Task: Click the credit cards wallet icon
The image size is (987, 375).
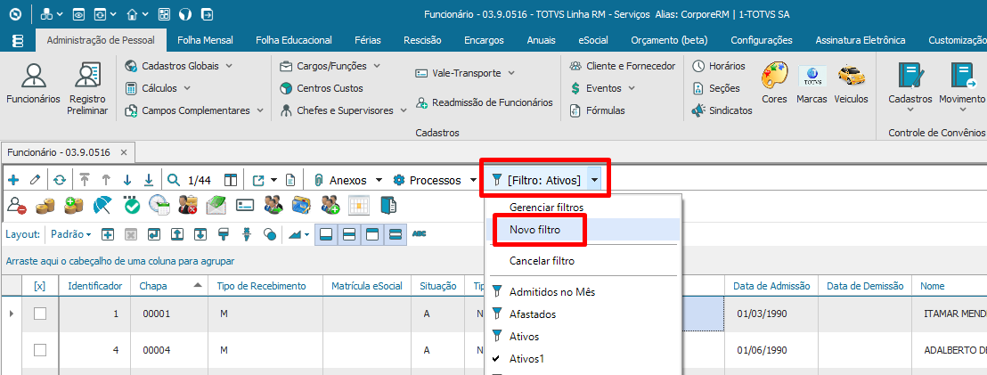Action: [302, 205]
